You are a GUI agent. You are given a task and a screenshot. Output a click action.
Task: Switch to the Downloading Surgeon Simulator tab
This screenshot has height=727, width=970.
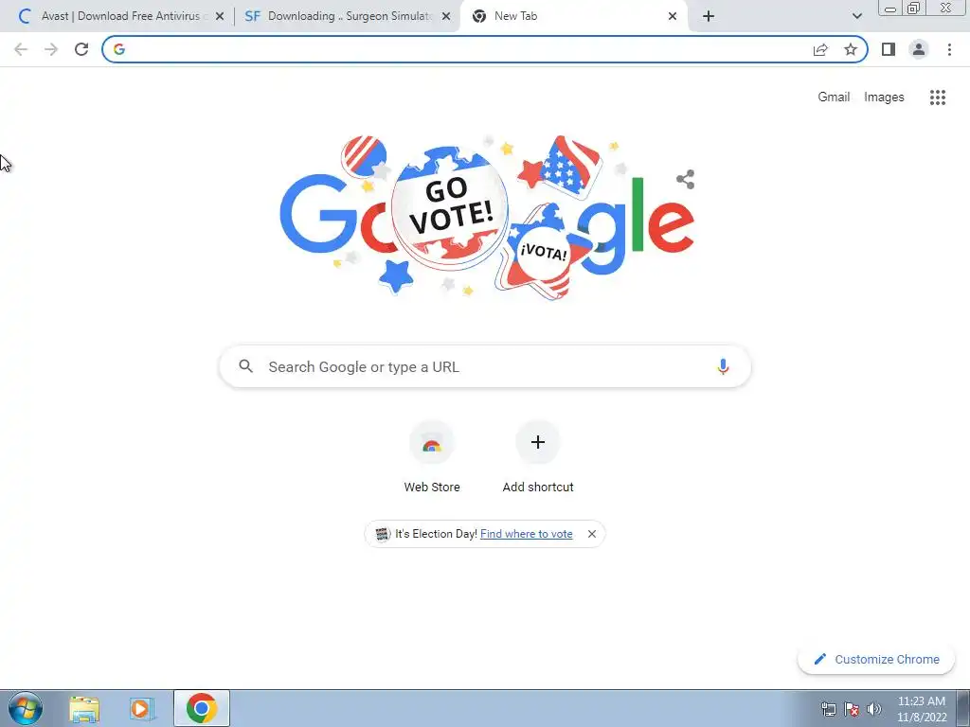[x=347, y=16]
